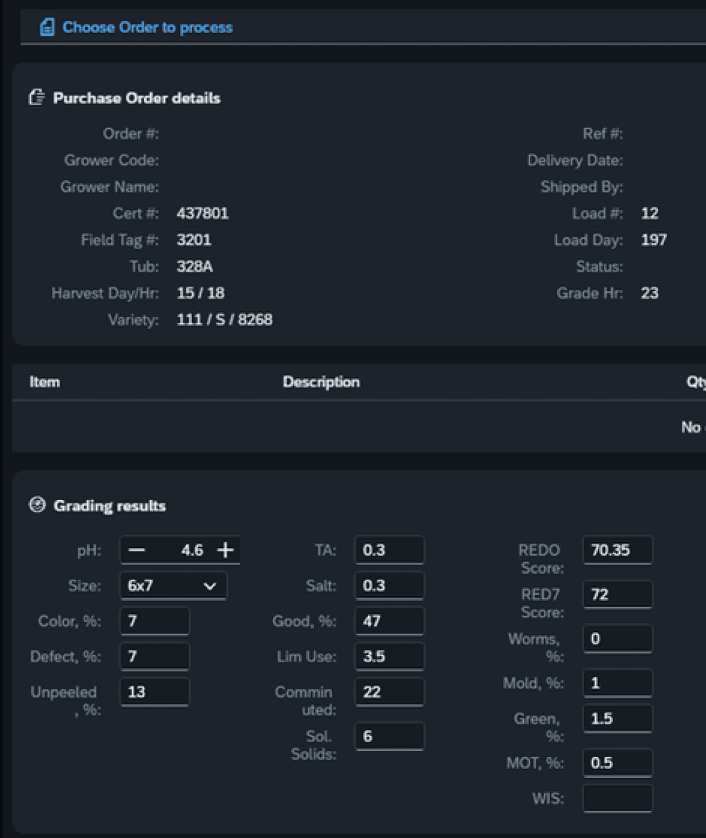Decrease pH with the minus button
Viewport: 706px width, 838px height.
tap(137, 550)
